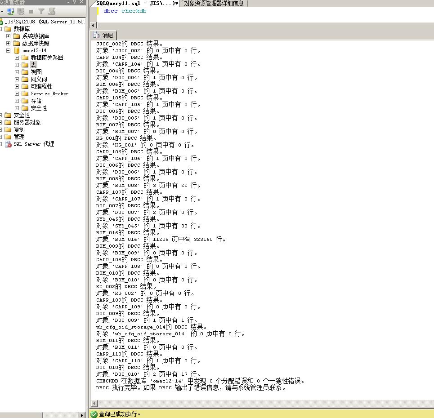Viewport: 434px width, 418px height.
Task: Click right arrow of Object Explorer bottom scrollbar
Action: coord(81,415)
